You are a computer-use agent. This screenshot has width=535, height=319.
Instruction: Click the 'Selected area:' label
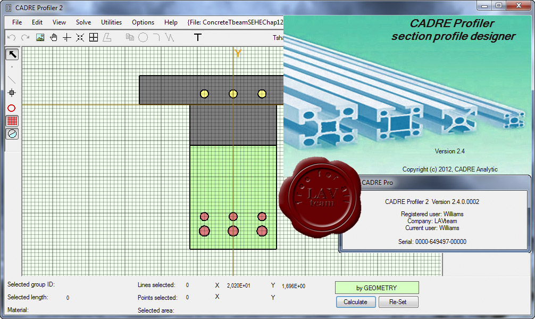tap(156, 310)
